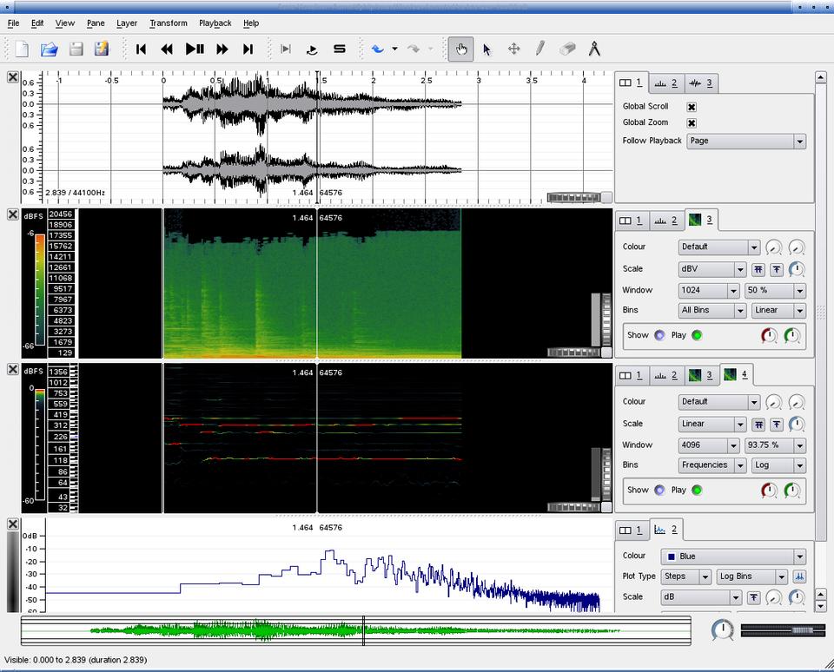
Task: Click the Play/Pause button in toolbar
Action: [195, 49]
